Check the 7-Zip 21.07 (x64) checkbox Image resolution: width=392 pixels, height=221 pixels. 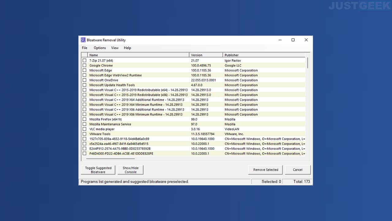[x=85, y=61]
